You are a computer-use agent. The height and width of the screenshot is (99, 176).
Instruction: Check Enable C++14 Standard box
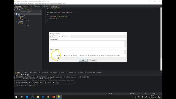click(x=72, y=56)
